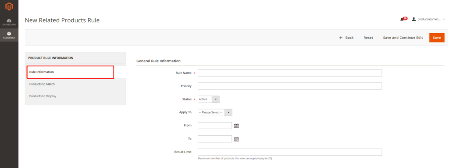Click the Reset button
The image size is (449, 168).
[x=368, y=38]
